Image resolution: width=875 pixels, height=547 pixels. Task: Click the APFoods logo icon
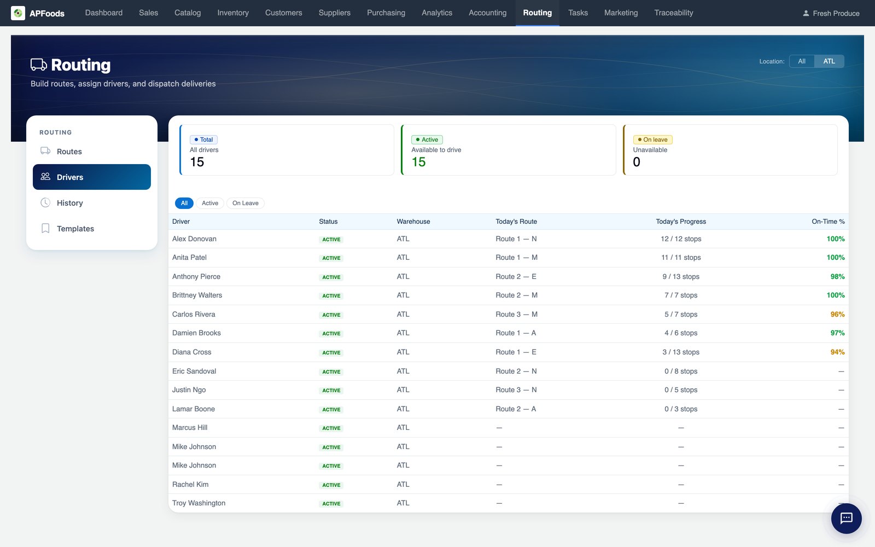[18, 13]
